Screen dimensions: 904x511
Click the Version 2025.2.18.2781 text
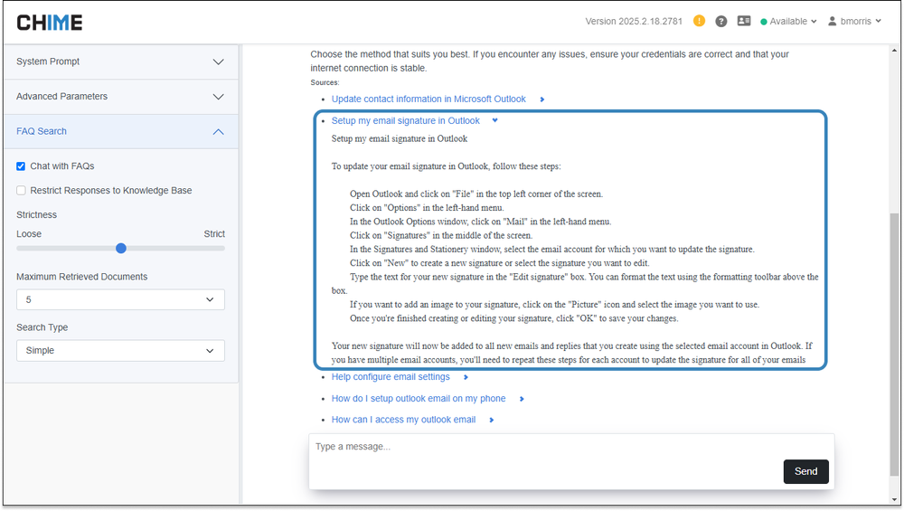(634, 22)
